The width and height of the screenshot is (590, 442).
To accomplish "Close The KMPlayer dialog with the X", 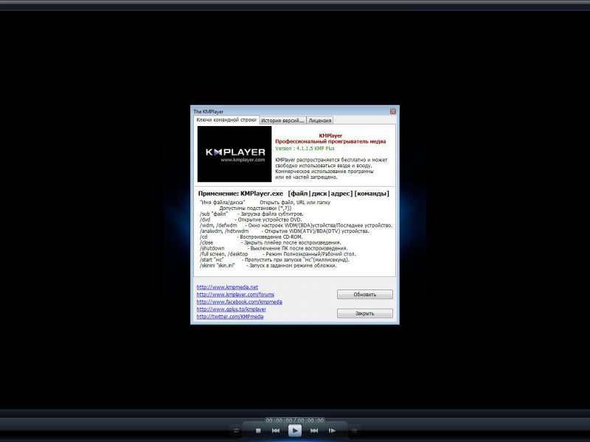I will (393, 111).
